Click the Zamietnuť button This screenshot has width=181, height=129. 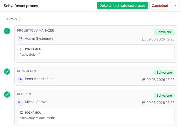pos(160,6)
